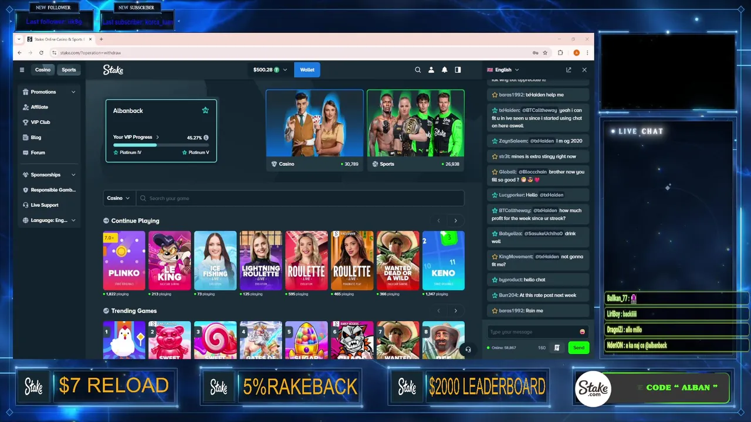Open chat rules document icon
The image size is (751, 422).
click(557, 348)
